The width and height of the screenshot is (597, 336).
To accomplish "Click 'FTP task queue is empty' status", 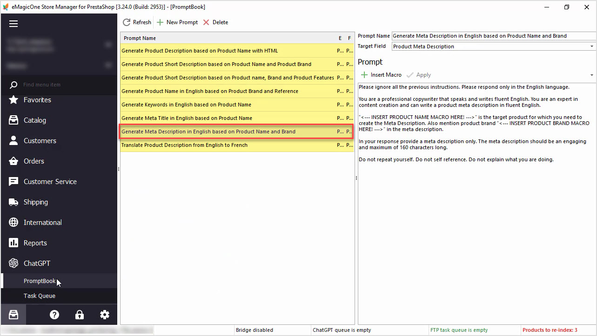I will 459,330.
